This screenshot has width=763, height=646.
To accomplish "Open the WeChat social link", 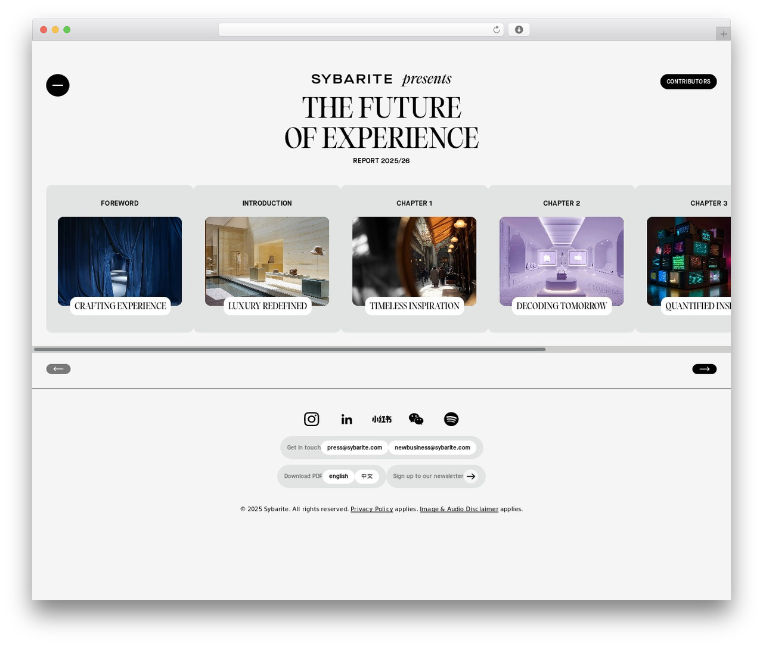I will (x=416, y=420).
